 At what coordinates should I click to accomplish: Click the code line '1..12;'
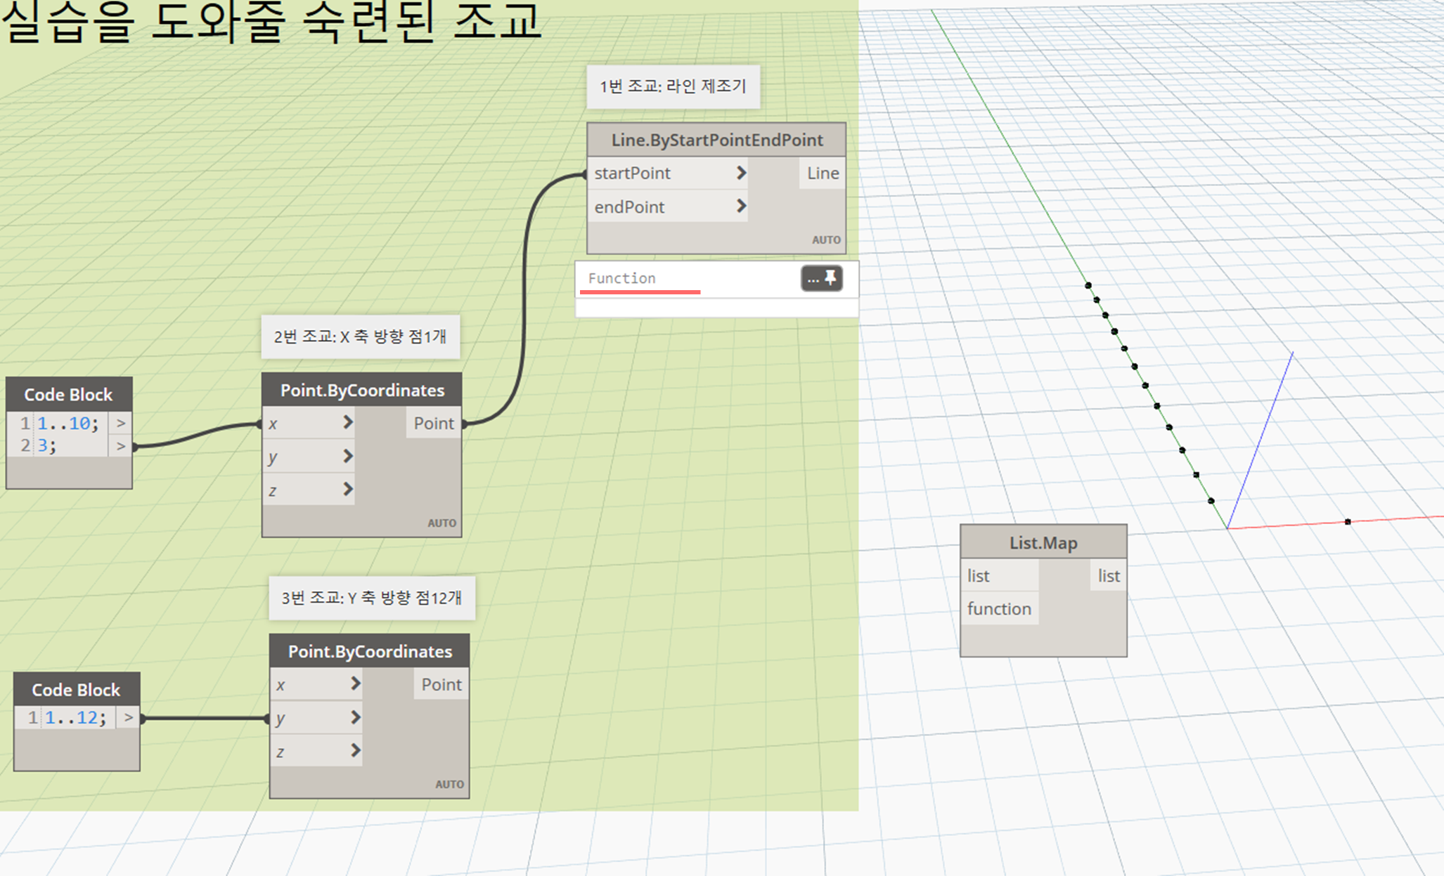[76, 718]
